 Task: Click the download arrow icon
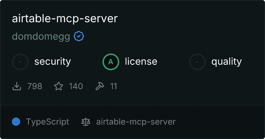[x=17, y=86]
